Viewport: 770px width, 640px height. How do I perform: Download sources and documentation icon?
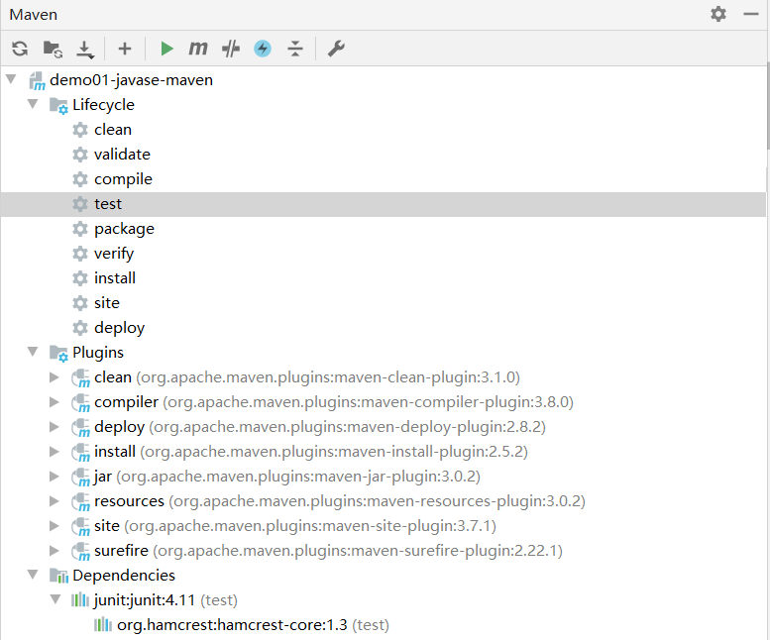(85, 50)
